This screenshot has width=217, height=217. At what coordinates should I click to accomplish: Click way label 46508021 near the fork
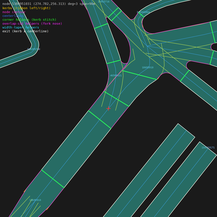coord(116,76)
